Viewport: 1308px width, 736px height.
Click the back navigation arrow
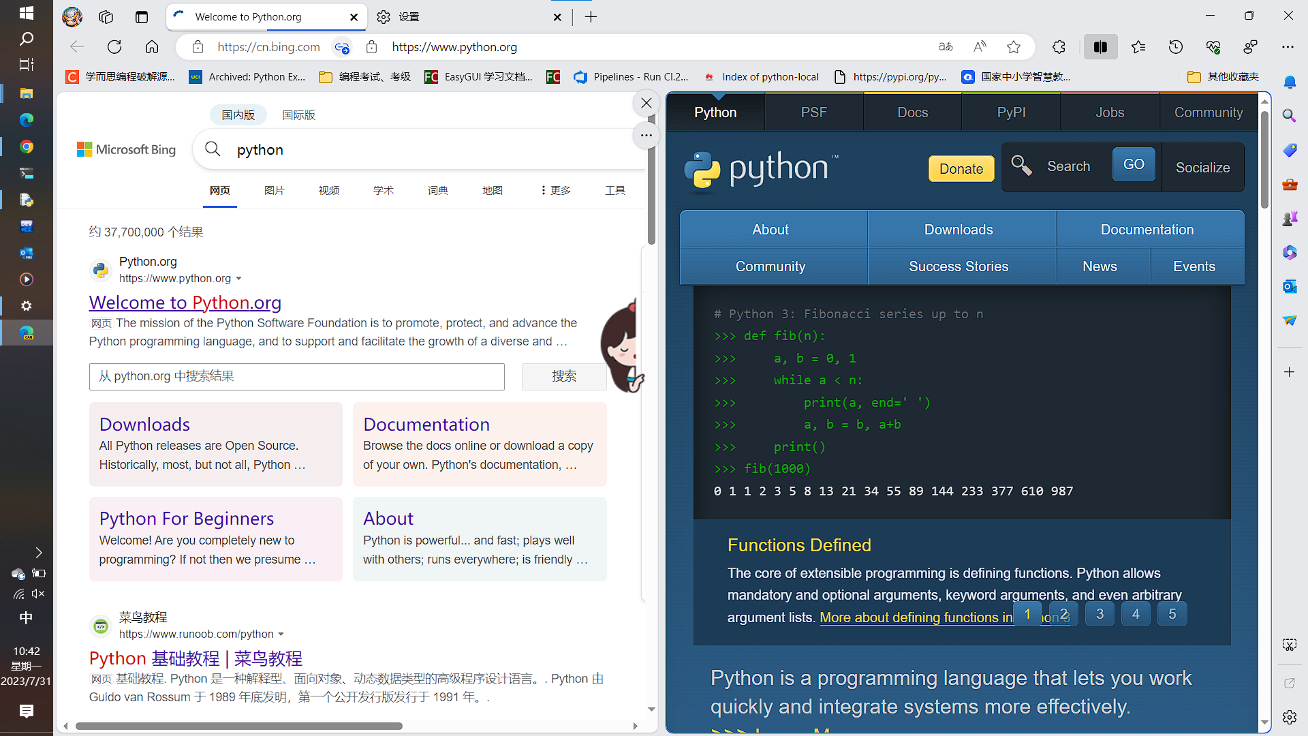coord(77,47)
